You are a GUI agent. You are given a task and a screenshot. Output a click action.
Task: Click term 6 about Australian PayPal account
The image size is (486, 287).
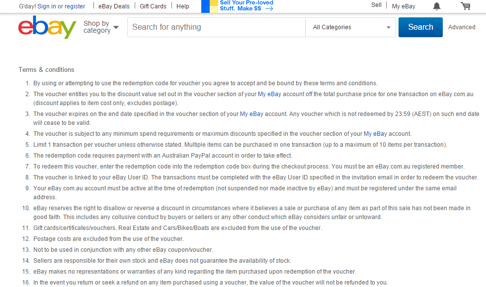point(162,155)
